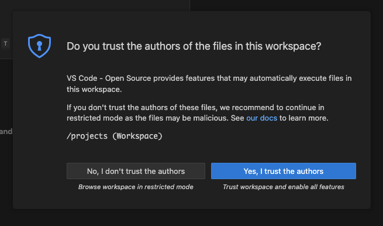The width and height of the screenshot is (383, 226).
Task: Open the "our docs" link
Action: coord(261,118)
